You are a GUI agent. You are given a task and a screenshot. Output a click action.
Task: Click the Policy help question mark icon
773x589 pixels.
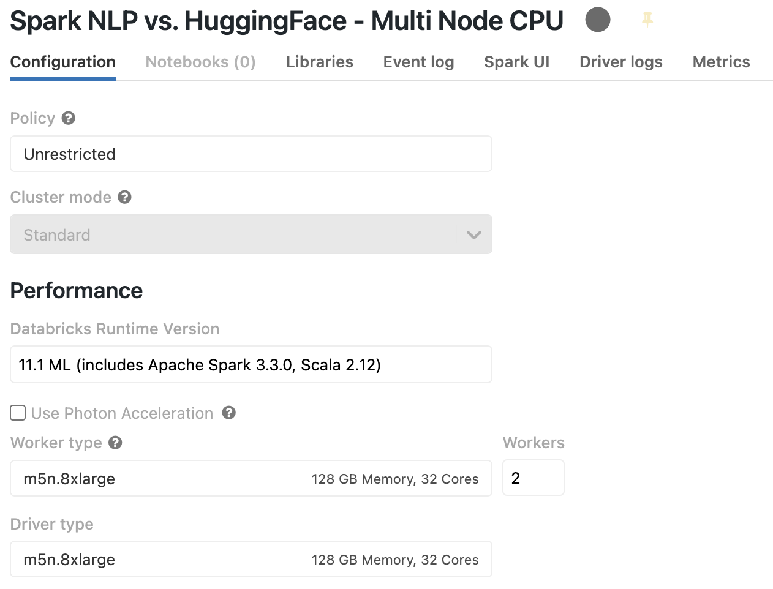click(x=69, y=118)
